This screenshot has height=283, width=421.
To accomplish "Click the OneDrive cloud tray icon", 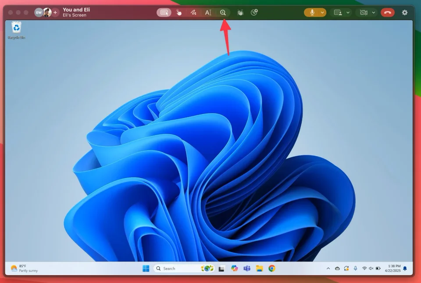I will coord(337,268).
